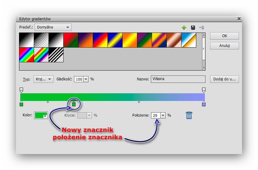Click the midpoint diamond between the two green stops
This screenshot has width=258, height=170.
click(x=48, y=102)
